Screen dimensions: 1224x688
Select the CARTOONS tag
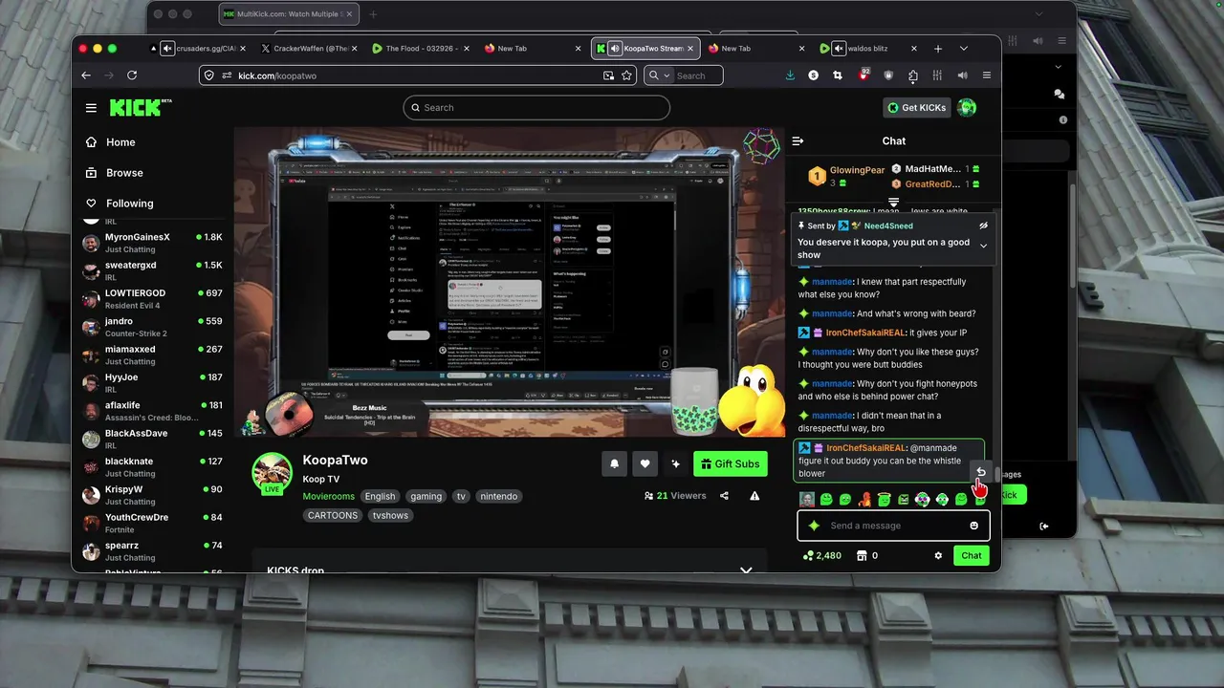(333, 515)
